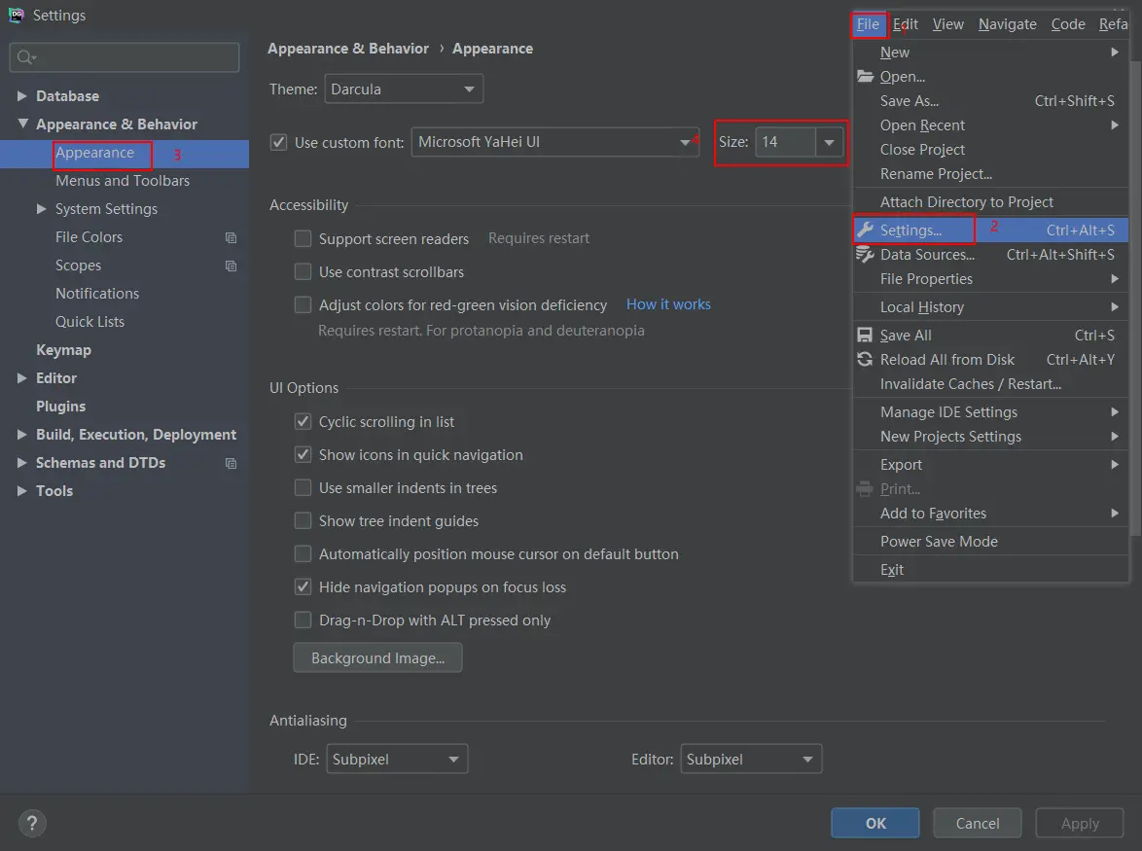Expand the Tools tree node
The image size is (1142, 851).
pos(21,490)
